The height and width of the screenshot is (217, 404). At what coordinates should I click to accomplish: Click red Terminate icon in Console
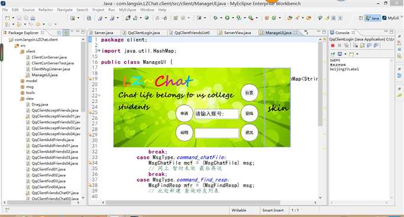coord(332,45)
